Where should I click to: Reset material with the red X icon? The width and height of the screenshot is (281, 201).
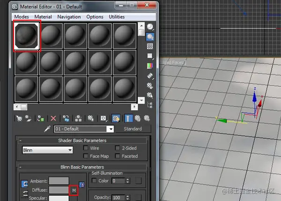pos(53,119)
